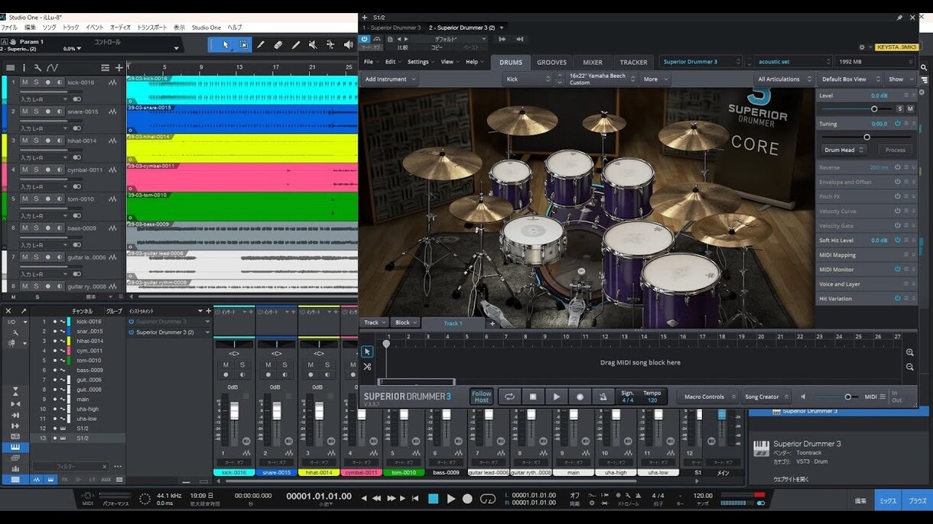This screenshot has width=933, height=524.
Task: Toggle Follow Host in Superior Drummer
Action: [x=482, y=396]
